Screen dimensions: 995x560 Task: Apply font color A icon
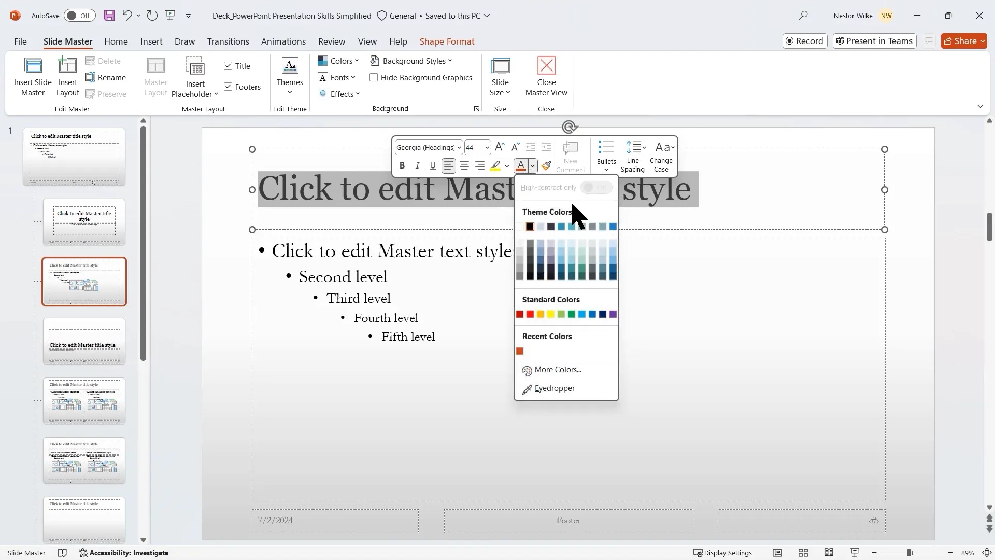(521, 166)
